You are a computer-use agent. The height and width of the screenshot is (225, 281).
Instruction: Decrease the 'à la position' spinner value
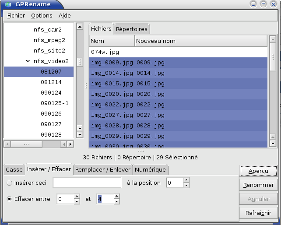(186, 186)
